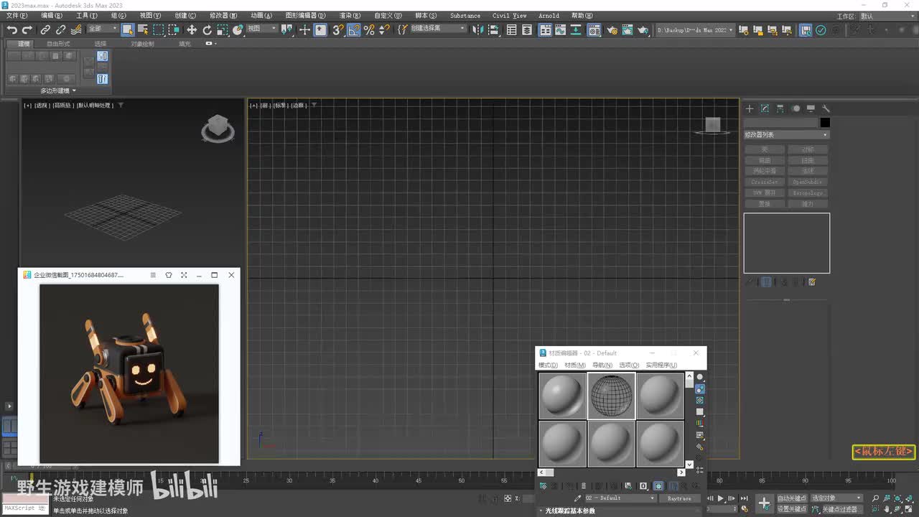Pick material from object eyedropper
This screenshot has width=919, height=517.
577,498
